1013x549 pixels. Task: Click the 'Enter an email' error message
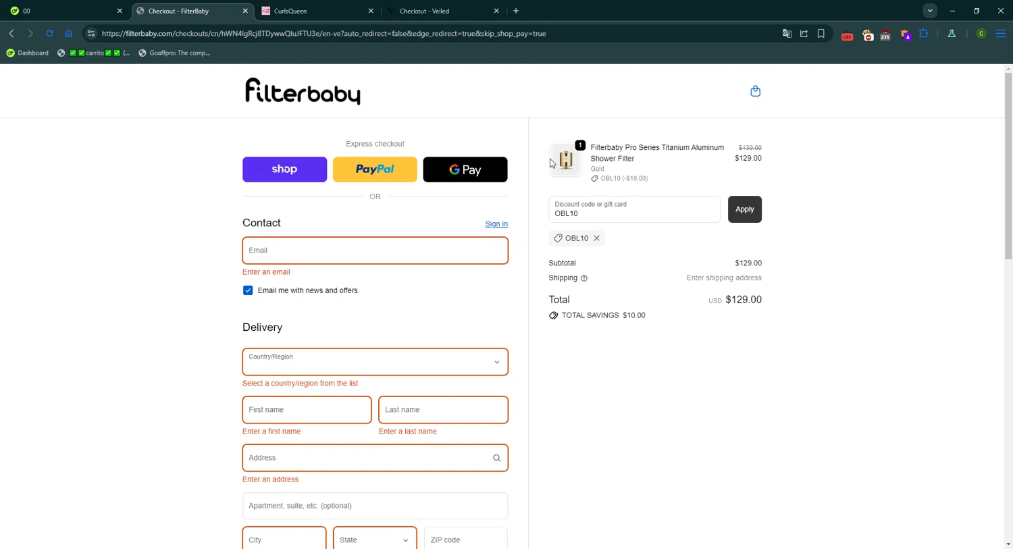point(266,272)
